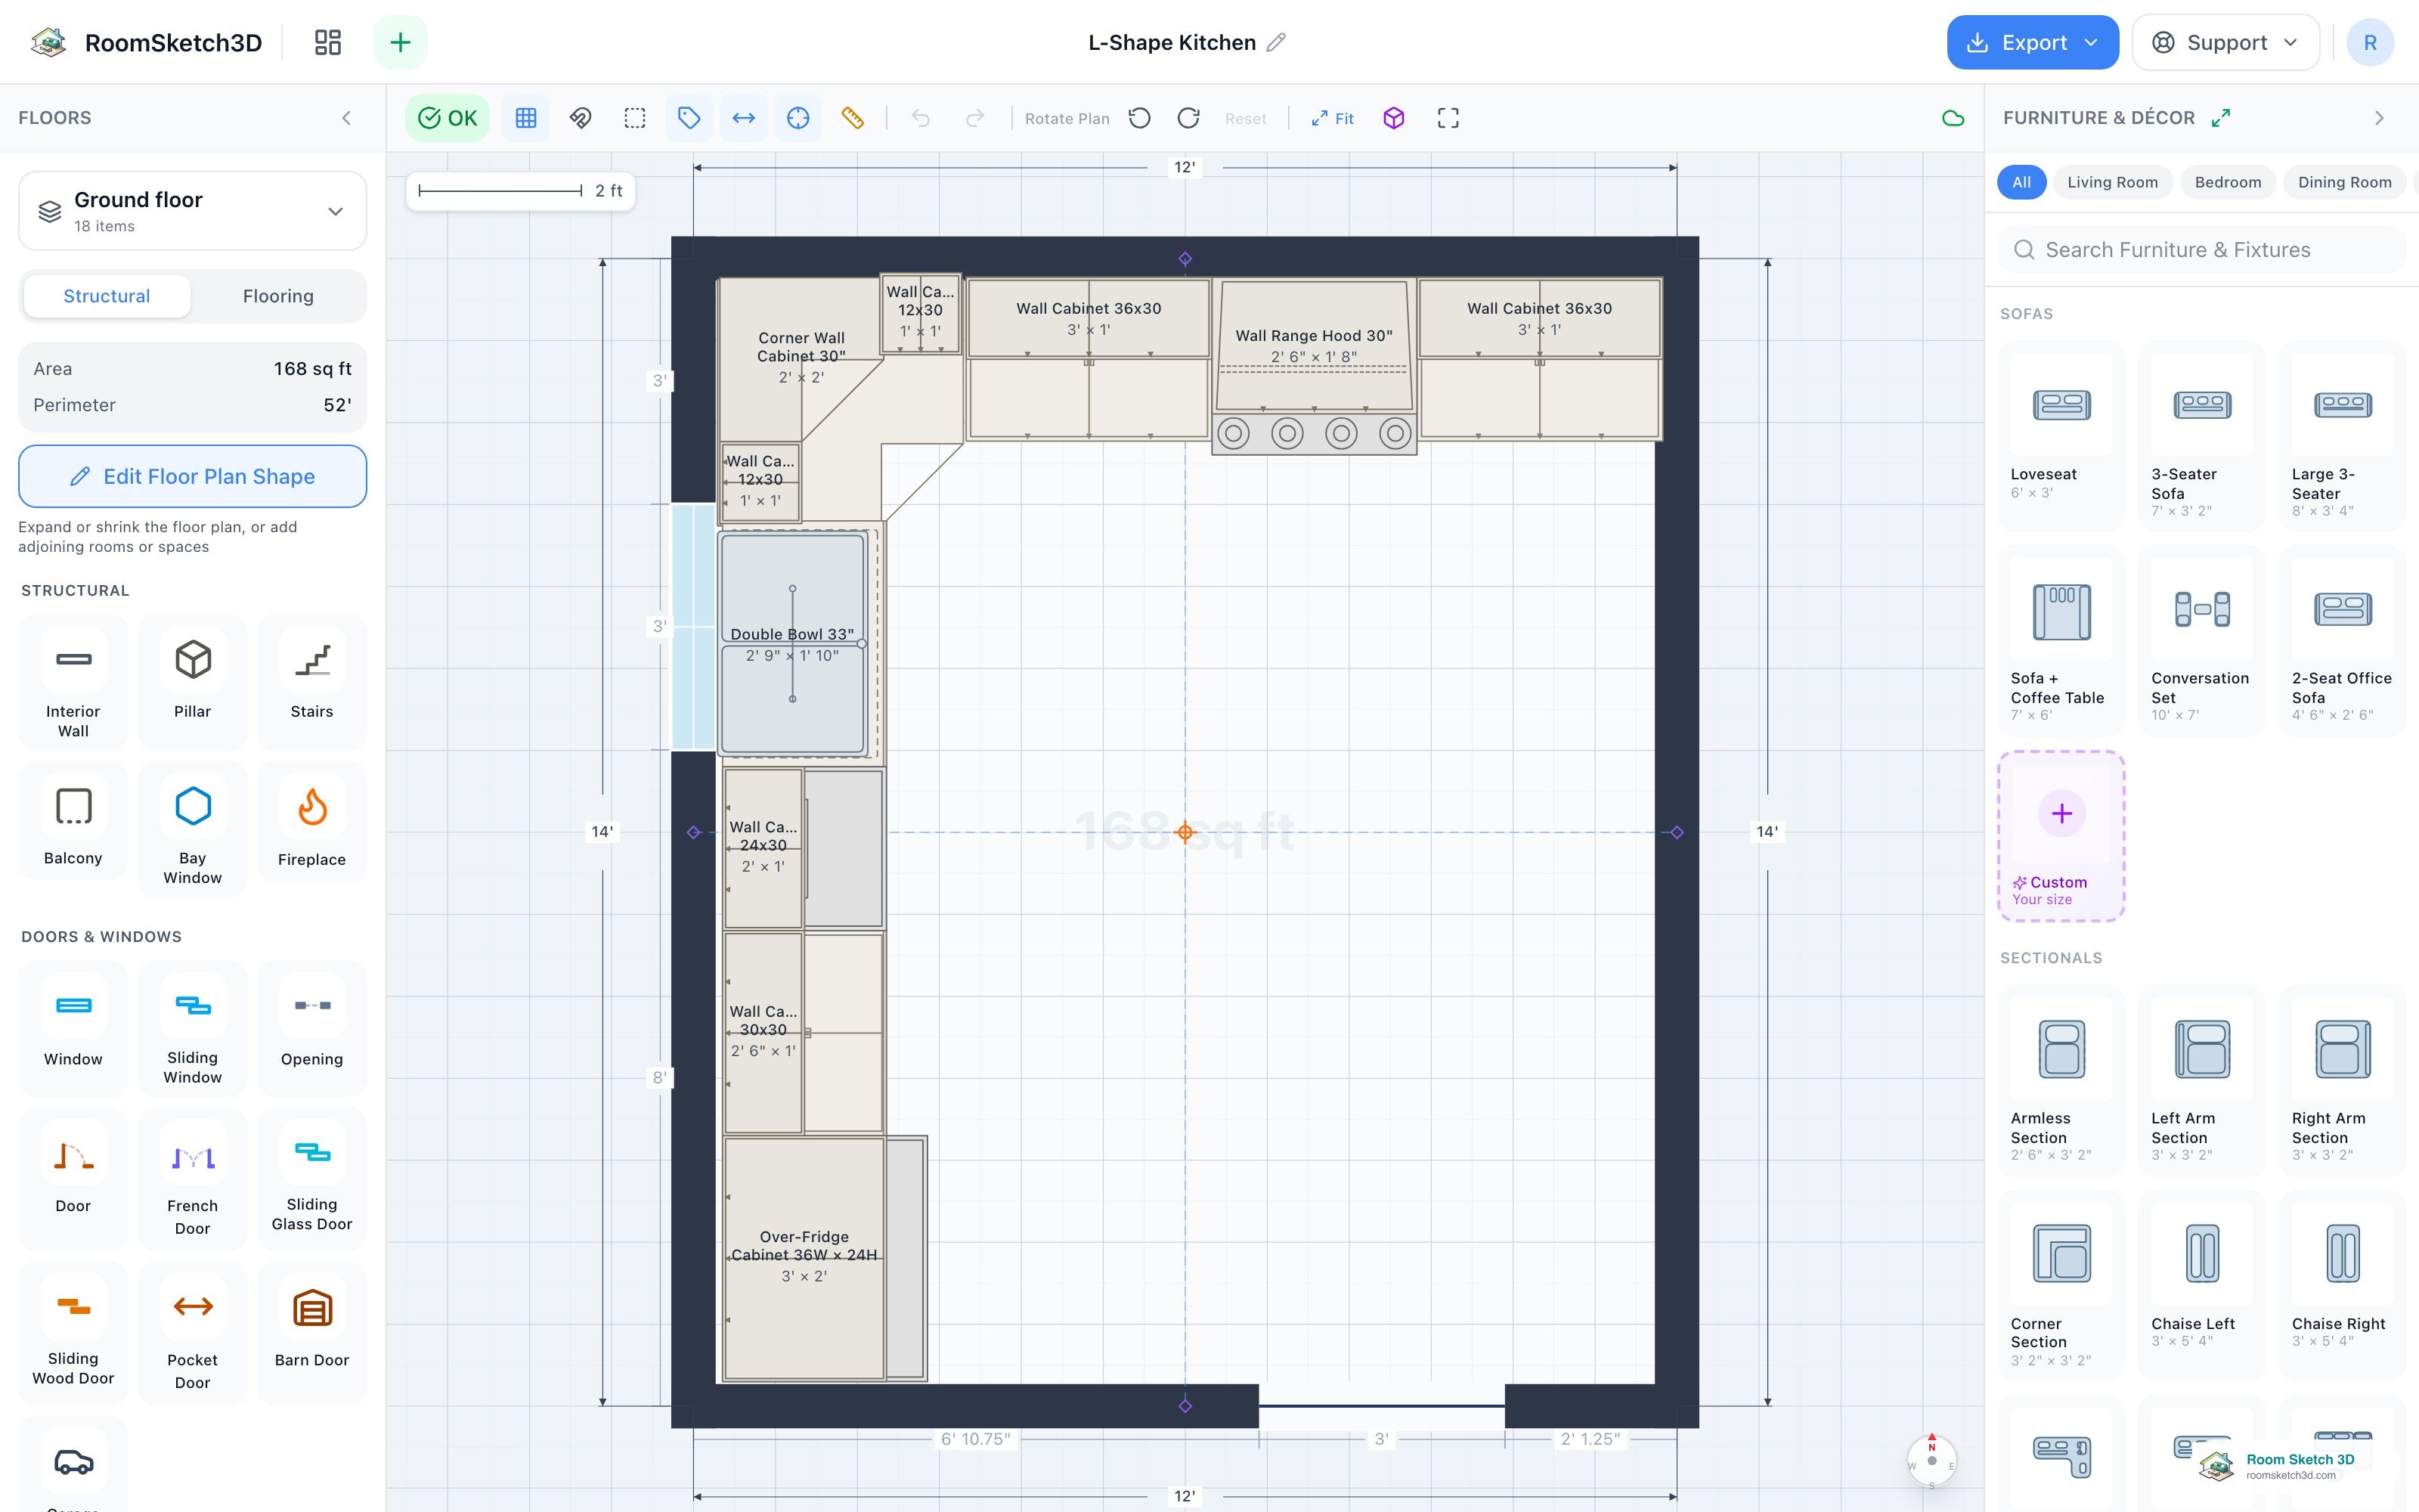Toggle the snapping magnet tool

(x=581, y=118)
